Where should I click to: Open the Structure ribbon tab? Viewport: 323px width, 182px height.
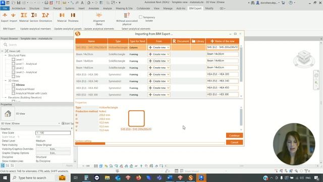click(x=34, y=8)
